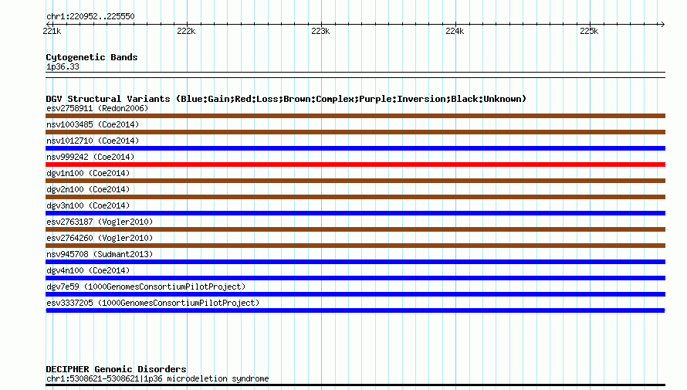Click the dgv3n100 (Coe2014) label
The image size is (687, 390).
click(88, 205)
